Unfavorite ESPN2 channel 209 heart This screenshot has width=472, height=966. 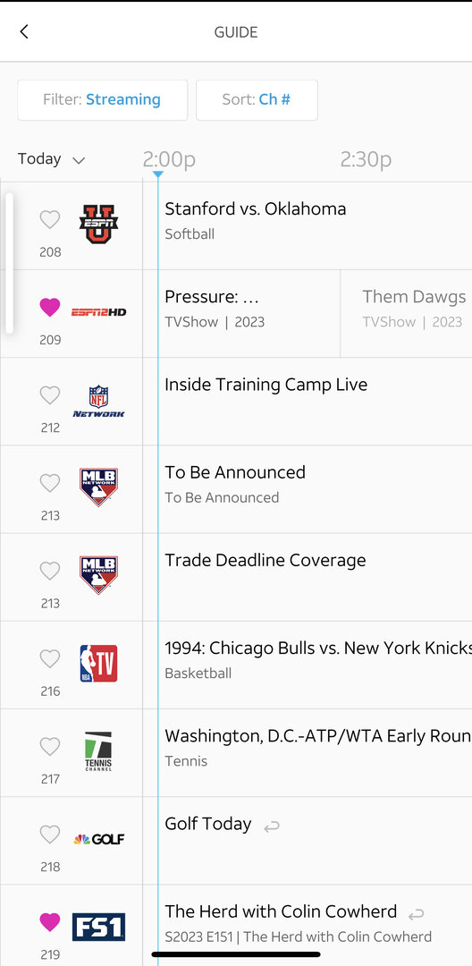tap(50, 307)
